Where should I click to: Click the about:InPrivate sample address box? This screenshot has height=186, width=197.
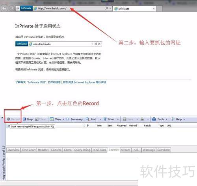click(59, 44)
